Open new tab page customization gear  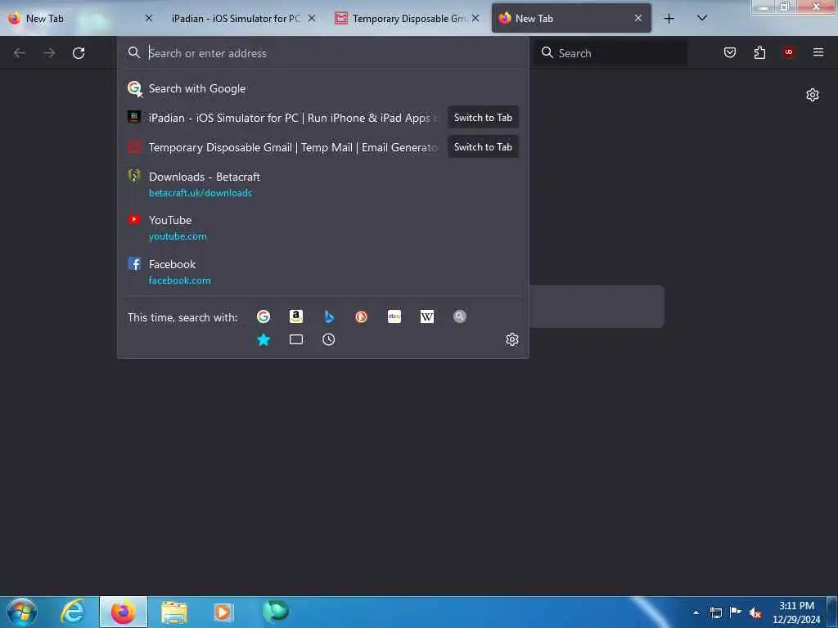813,95
